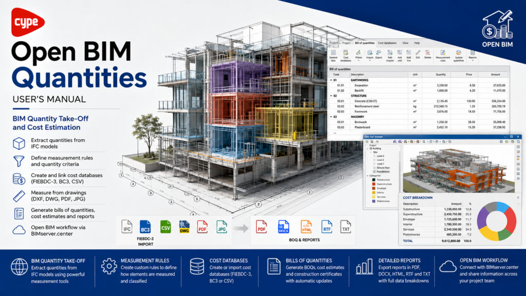Collapse the Categories section in the viewer
Screen dimensions: 526x296
[x=368, y=176]
